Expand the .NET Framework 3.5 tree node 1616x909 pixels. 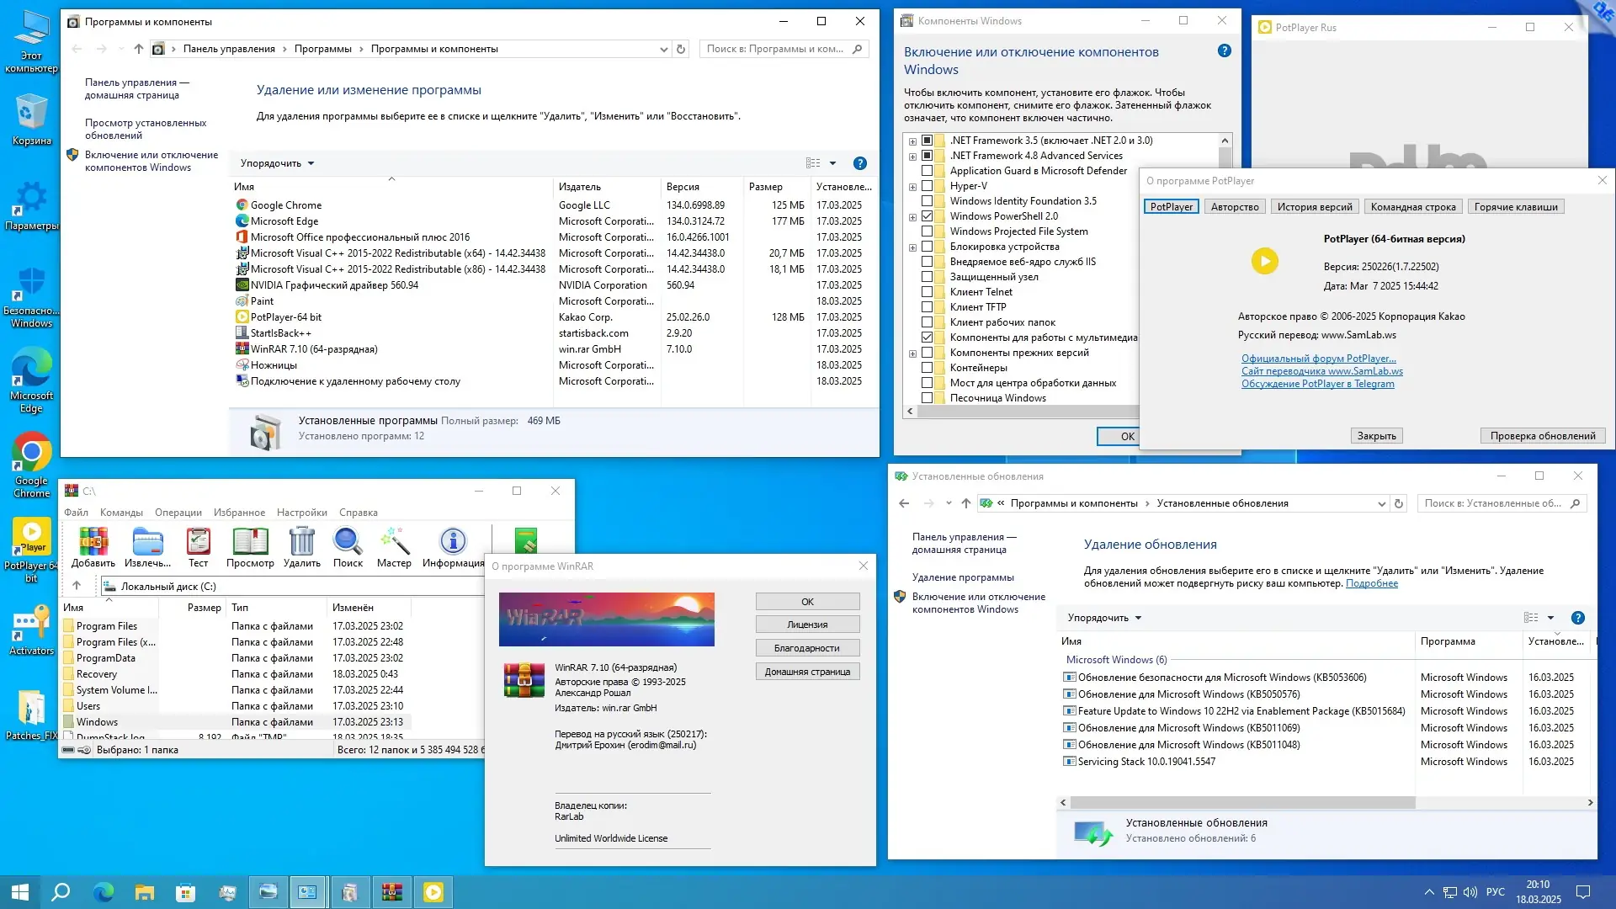click(x=912, y=140)
